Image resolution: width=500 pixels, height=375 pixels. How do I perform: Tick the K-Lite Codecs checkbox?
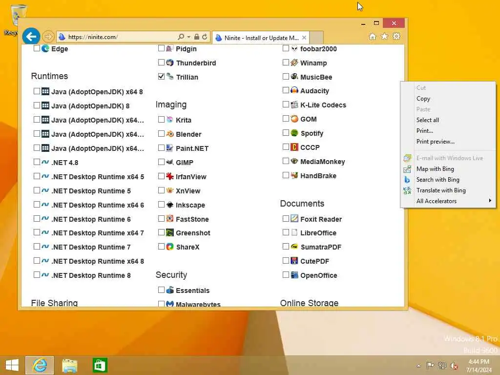[286, 104]
